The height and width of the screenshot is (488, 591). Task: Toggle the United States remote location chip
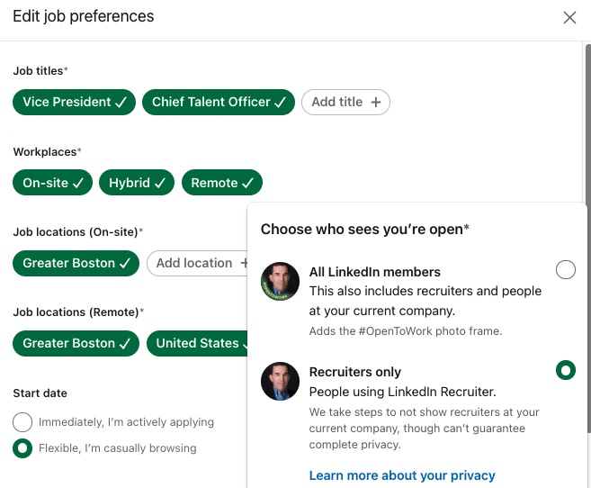click(198, 344)
